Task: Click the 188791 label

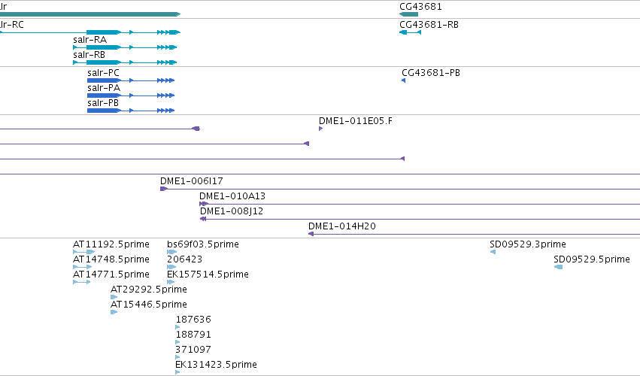Action: coord(193,335)
